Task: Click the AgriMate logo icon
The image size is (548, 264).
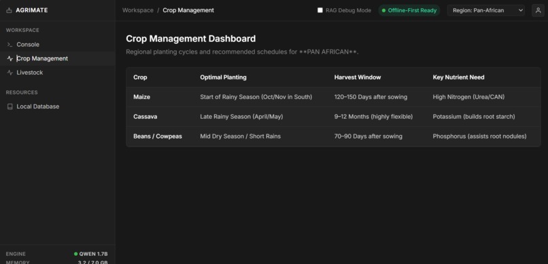Action: tap(9, 10)
